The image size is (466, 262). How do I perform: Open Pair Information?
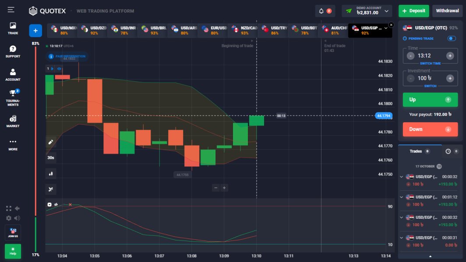click(67, 56)
